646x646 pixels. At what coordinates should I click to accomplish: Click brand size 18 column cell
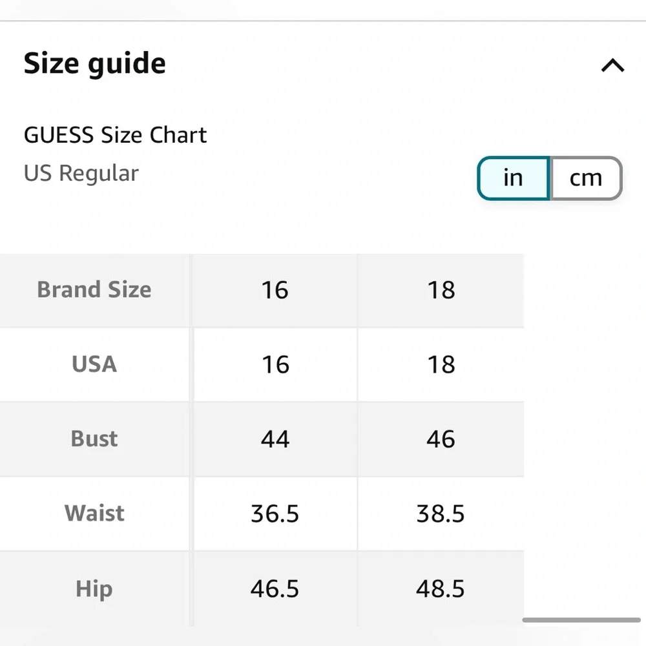pos(441,290)
